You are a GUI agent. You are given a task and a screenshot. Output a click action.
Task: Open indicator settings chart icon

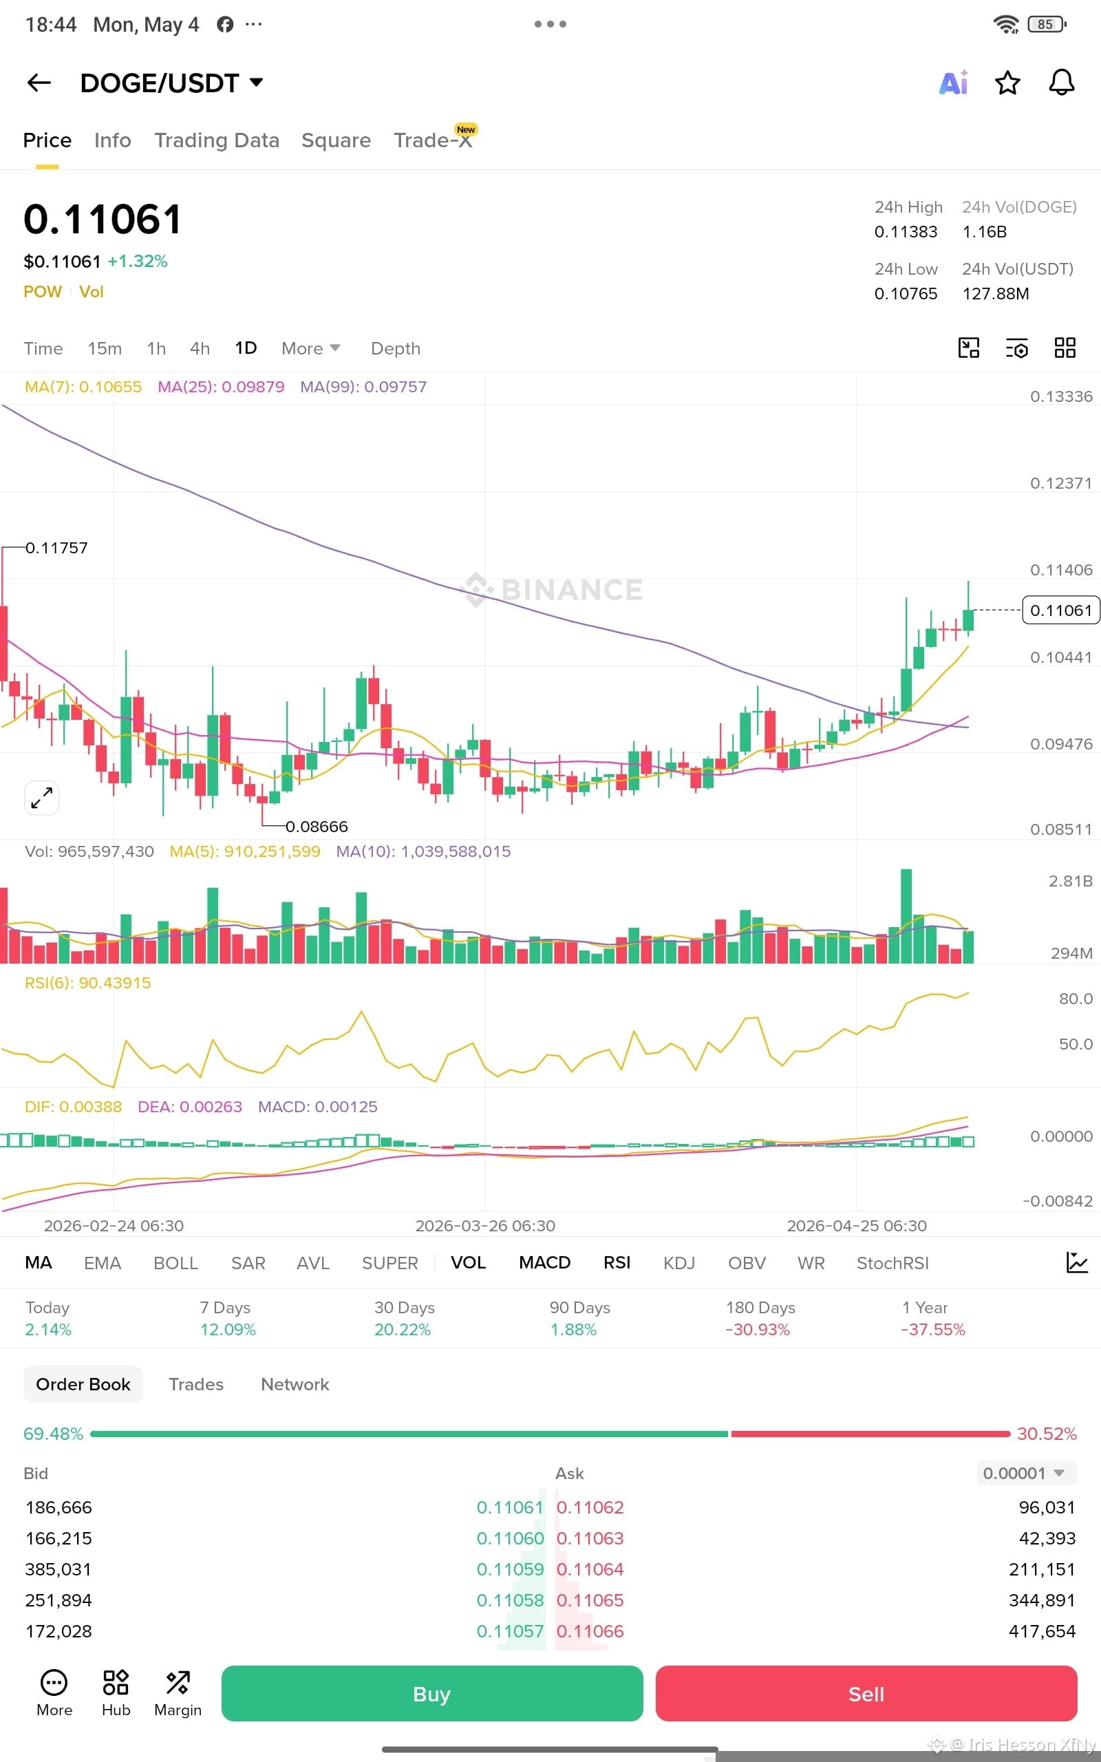click(1076, 1262)
